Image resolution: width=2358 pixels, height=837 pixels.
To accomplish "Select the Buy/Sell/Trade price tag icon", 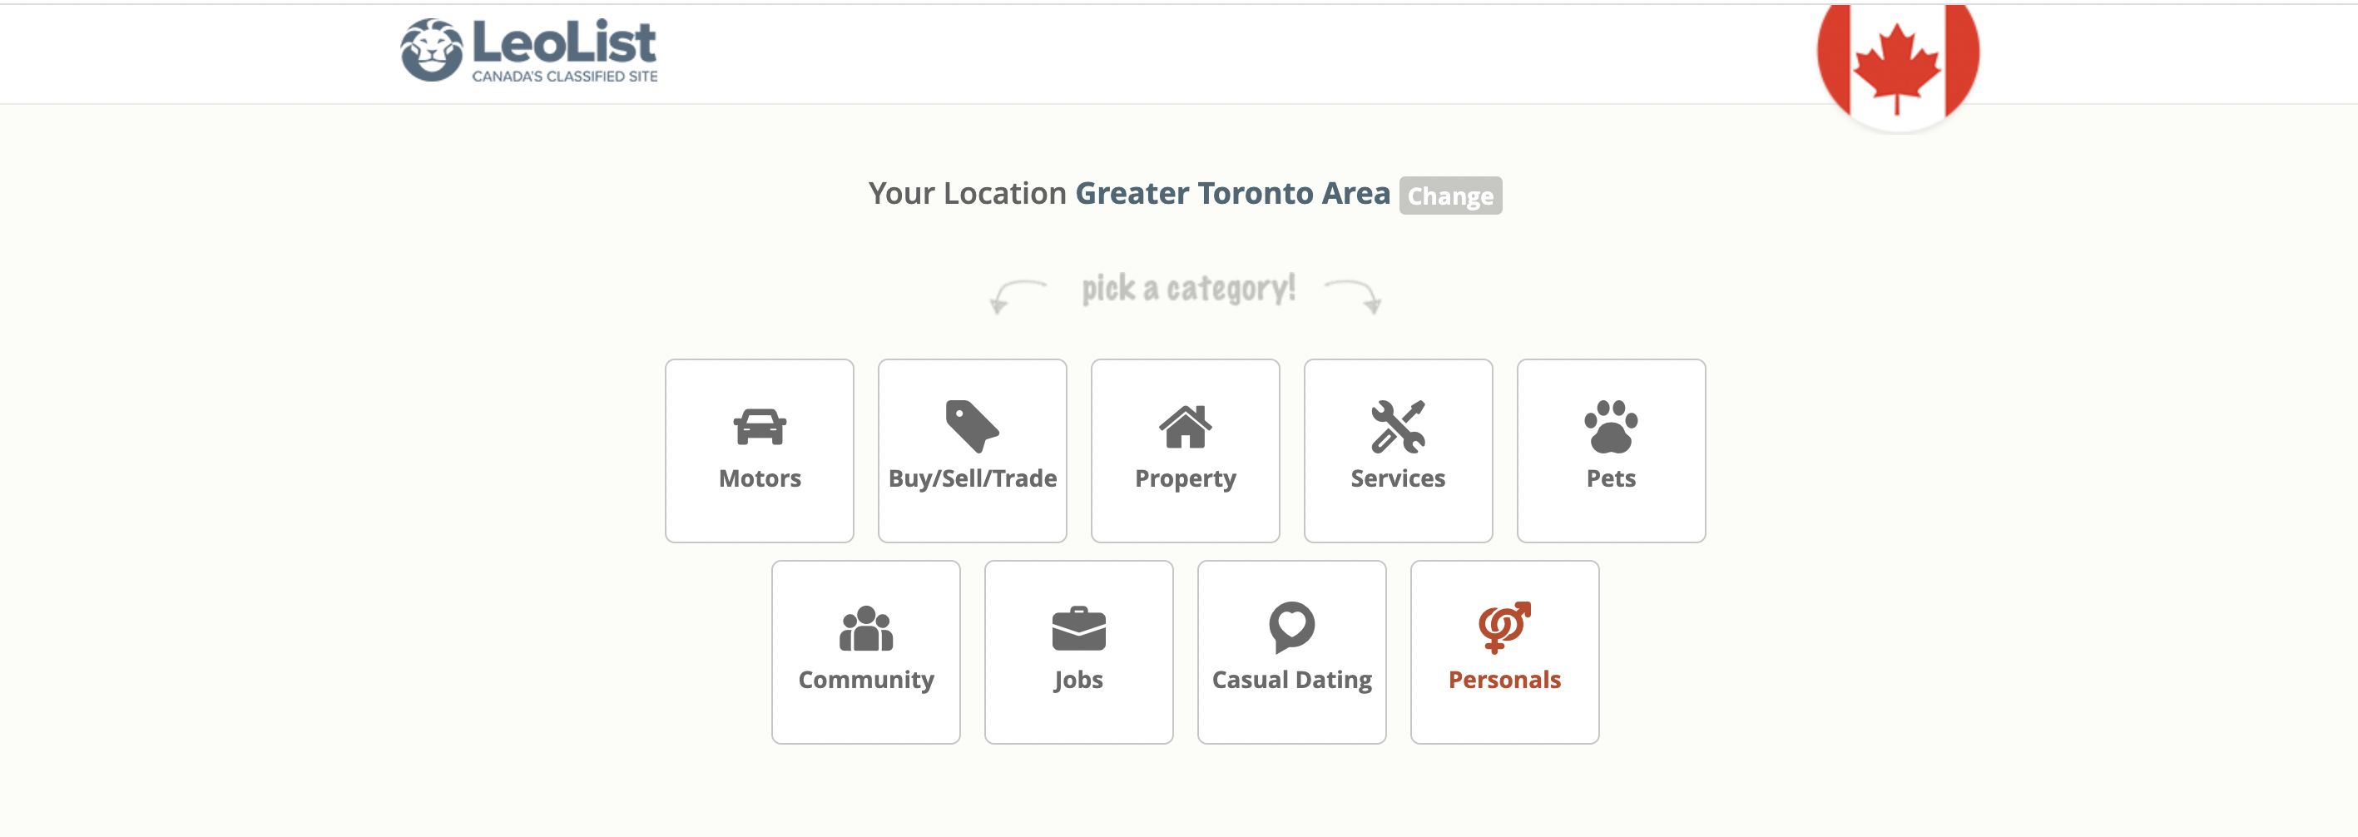I will click(x=971, y=427).
